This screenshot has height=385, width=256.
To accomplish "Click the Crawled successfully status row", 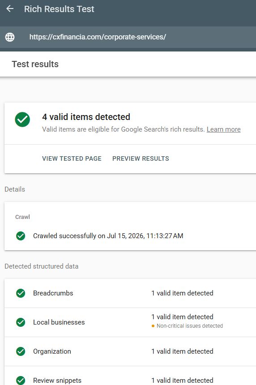I will 130,236.
